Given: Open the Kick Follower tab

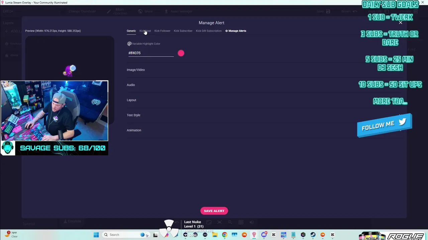Looking at the screenshot, I should coord(162,31).
